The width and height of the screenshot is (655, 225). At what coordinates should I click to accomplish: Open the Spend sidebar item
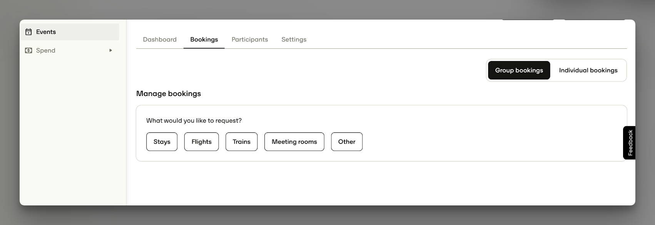coord(70,50)
